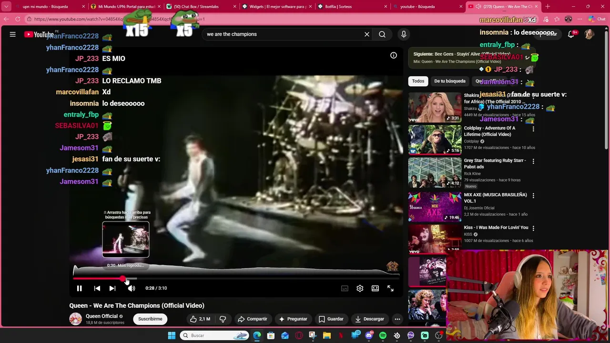This screenshot has height=343, width=610.
Task: Like the video with 2,1 M
Action: click(x=200, y=319)
